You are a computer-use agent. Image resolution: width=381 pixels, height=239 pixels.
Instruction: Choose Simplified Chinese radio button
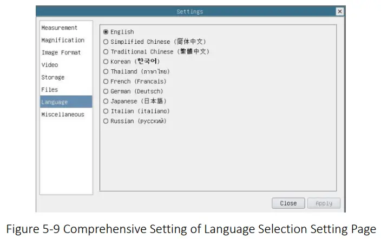[x=106, y=42]
